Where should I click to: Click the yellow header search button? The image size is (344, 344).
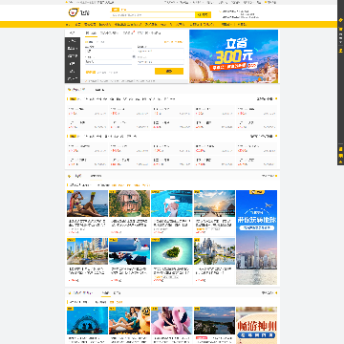(203, 14)
